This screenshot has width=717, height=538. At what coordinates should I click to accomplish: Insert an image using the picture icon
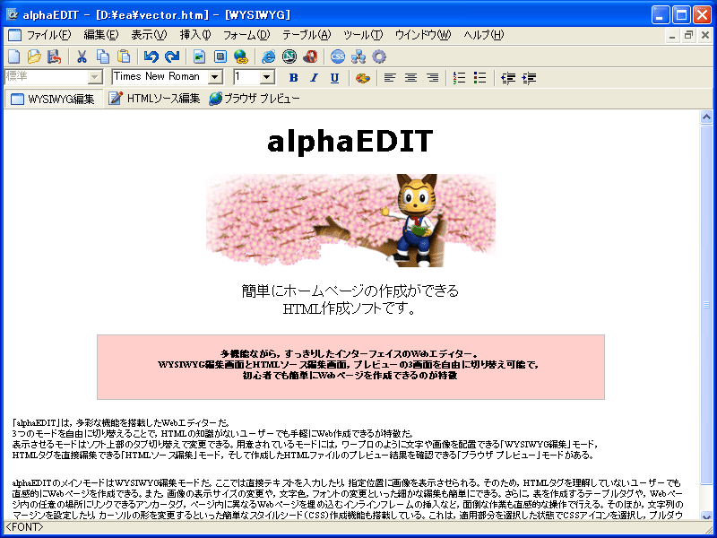coord(199,56)
